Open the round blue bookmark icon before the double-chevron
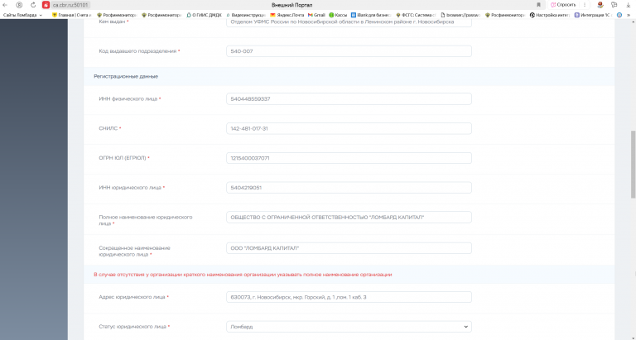Screen dimensions: 636x340 619,15
